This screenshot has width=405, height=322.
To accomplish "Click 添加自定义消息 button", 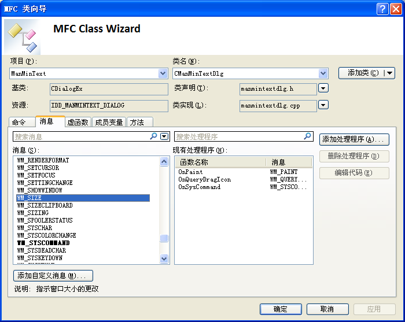I will coord(53,276).
